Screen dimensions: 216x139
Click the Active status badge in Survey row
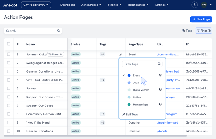click(x=76, y=88)
